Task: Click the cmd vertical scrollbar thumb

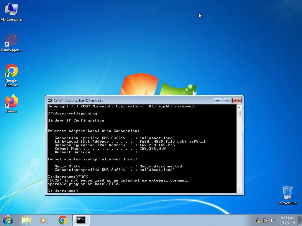Action: coord(239,113)
